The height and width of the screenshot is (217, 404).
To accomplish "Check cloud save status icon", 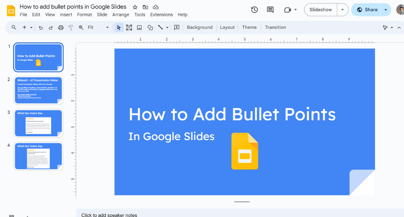I will [x=155, y=7].
